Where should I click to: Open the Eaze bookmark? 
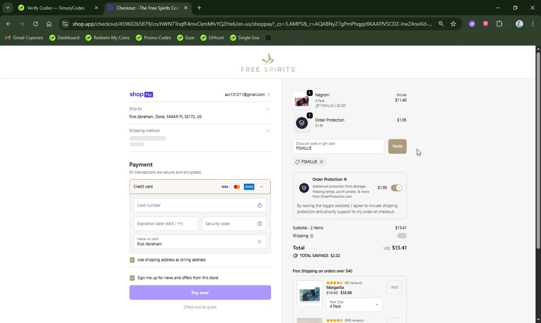coord(186,38)
